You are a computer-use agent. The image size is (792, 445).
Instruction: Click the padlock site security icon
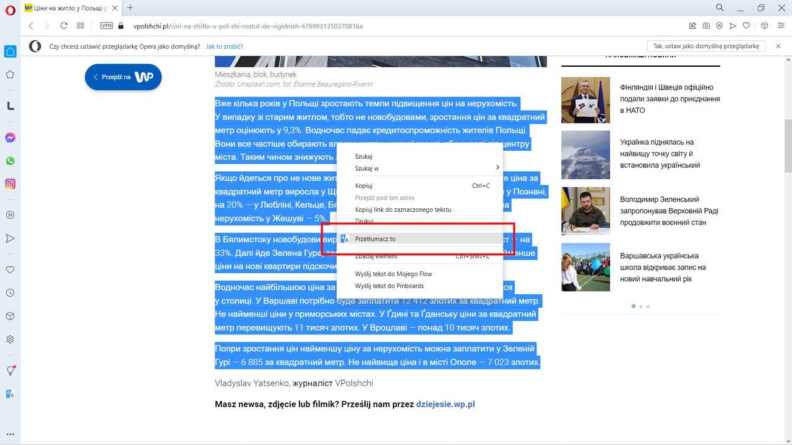[x=121, y=26]
